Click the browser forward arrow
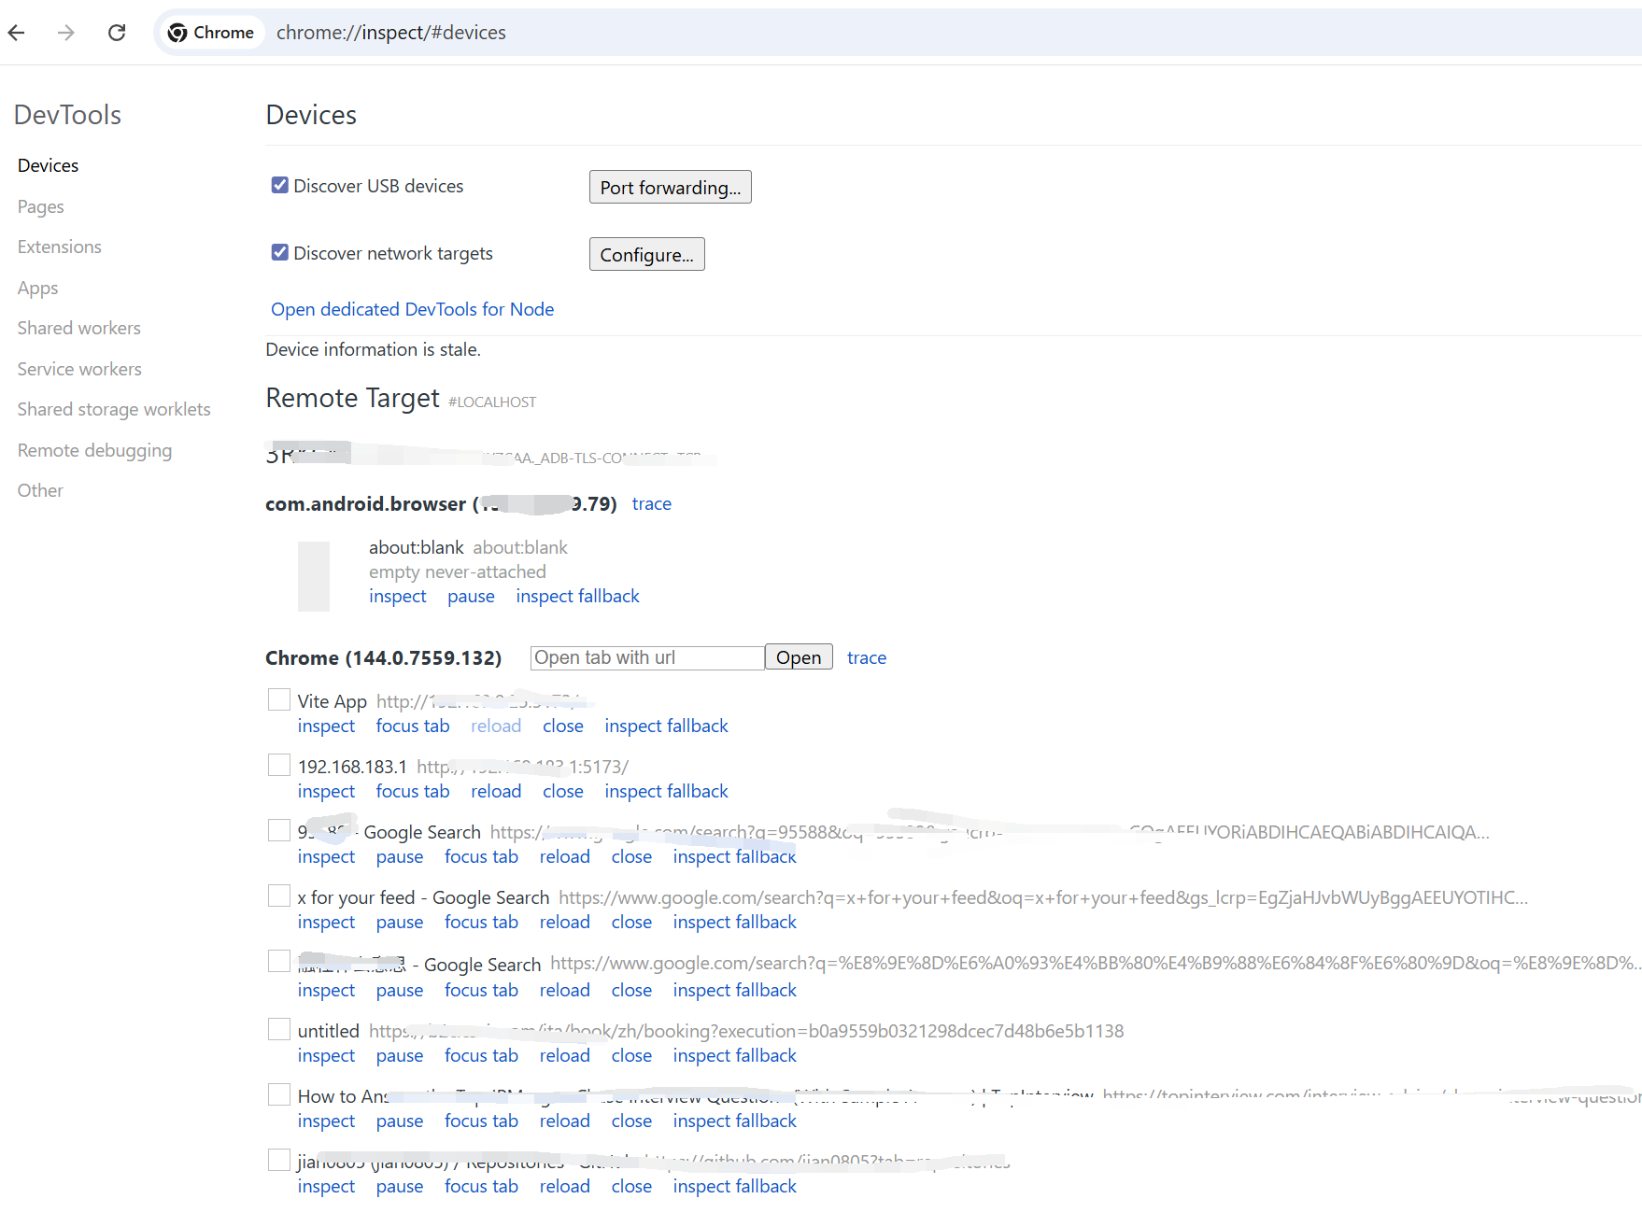Image resolution: width=1642 pixels, height=1213 pixels. coord(65,33)
